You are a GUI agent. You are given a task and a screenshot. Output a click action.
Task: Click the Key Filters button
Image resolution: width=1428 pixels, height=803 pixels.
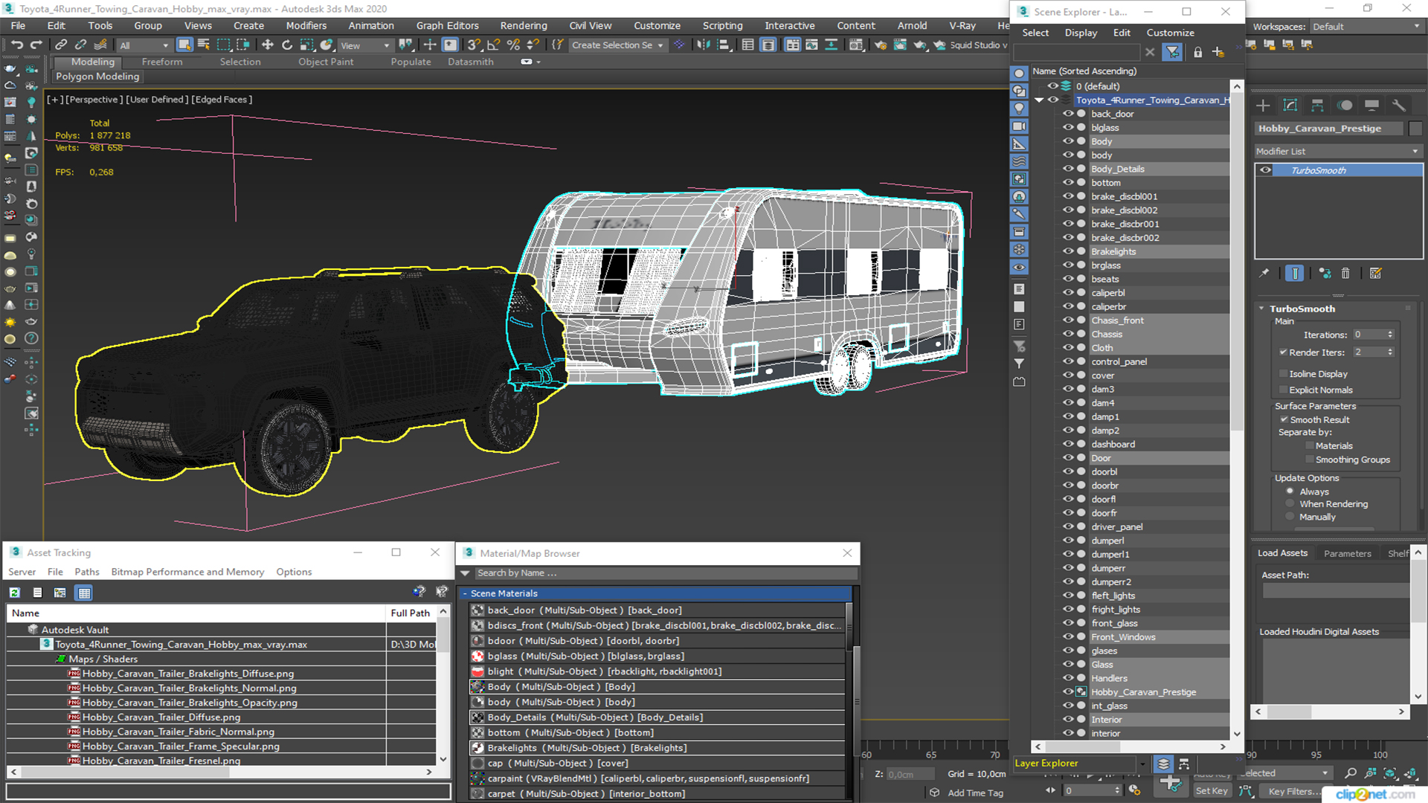(x=1294, y=791)
